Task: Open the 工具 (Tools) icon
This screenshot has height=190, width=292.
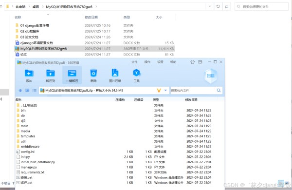Action: click(136, 73)
